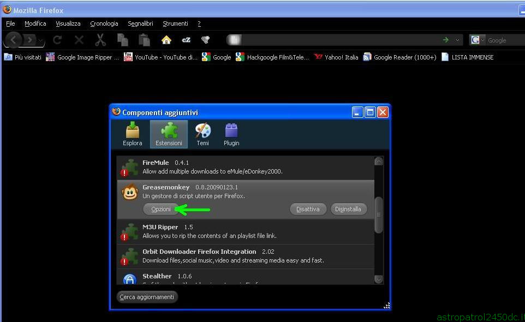Click the "Download files,social music" description
Viewport: 525px width, 322px height.
pos(234,260)
